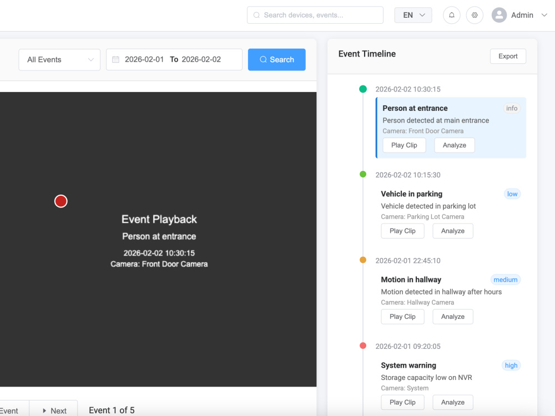Click the orange timeline dot at 22:45:10
Image resolution: width=555 pixels, height=416 pixels.
[363, 260]
